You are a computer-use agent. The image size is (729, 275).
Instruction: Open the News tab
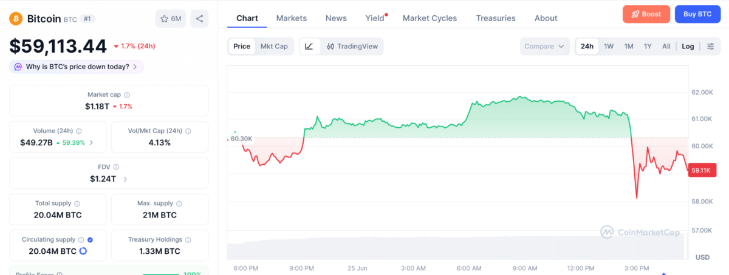(336, 18)
